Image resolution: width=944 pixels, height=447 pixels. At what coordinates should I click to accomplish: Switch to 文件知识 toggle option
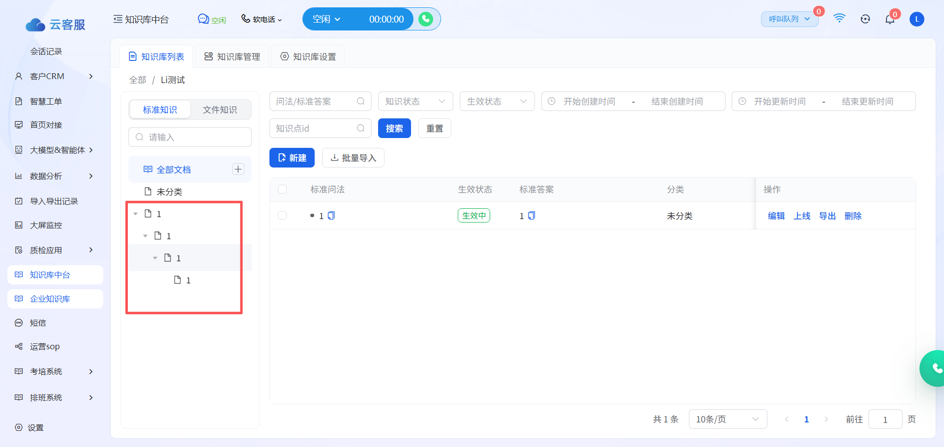[220, 110]
